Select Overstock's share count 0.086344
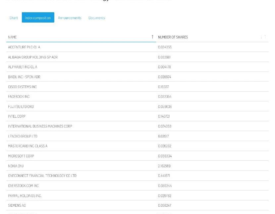Viewport: 275px width, 214px height. point(165,186)
